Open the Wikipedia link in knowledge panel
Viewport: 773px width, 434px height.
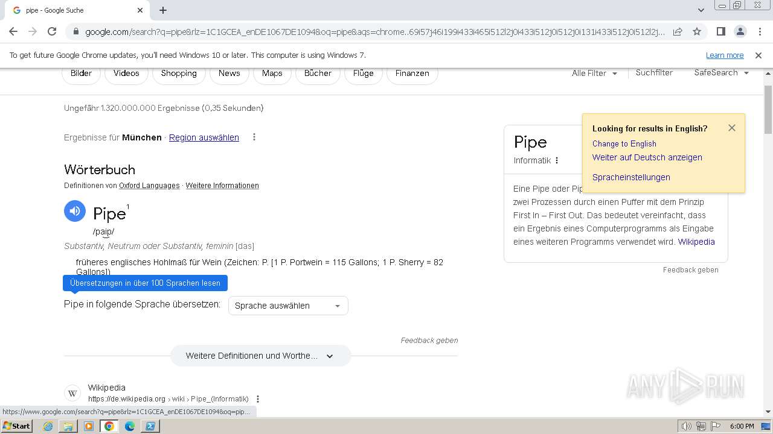point(696,242)
